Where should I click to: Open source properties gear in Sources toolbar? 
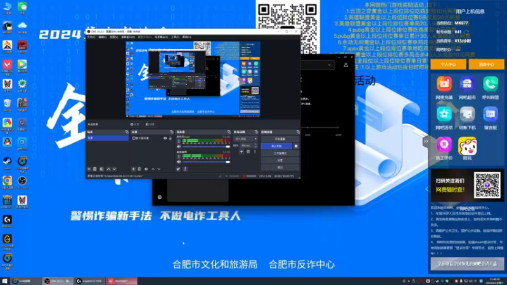(x=146, y=169)
